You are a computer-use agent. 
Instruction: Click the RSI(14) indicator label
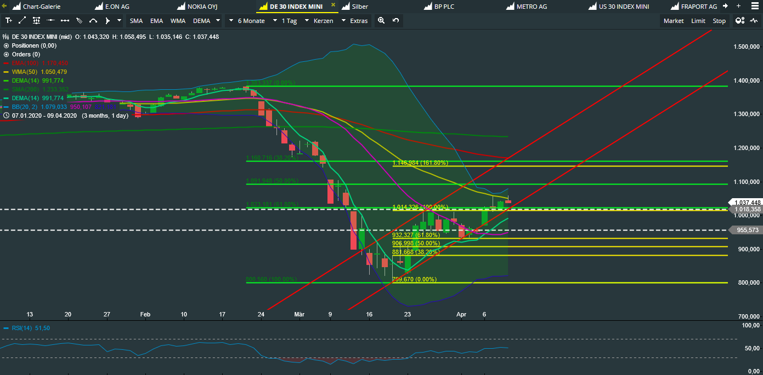[x=23, y=328]
